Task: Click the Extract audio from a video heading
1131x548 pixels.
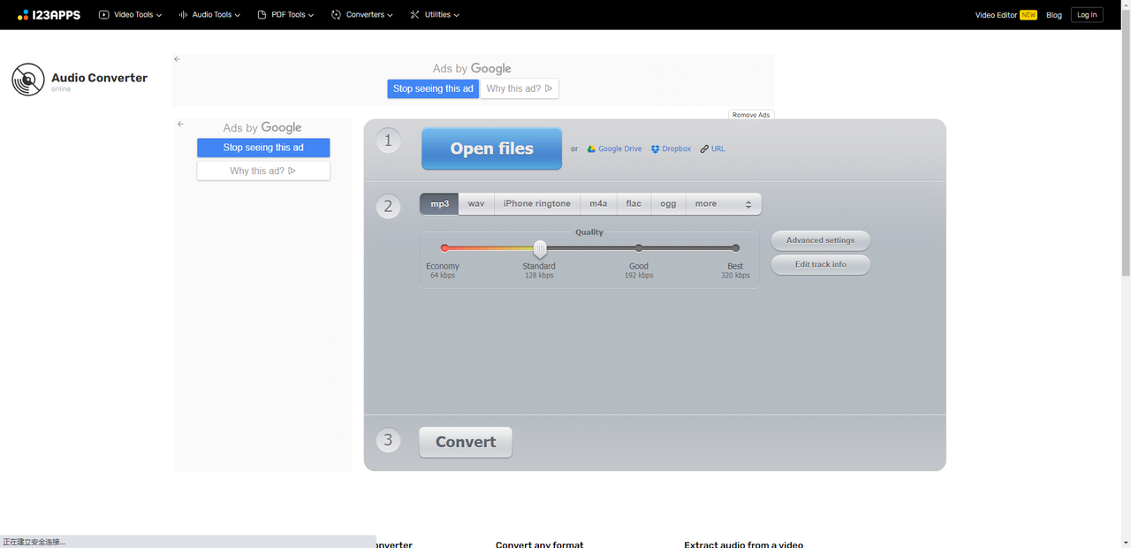Action: pos(744,544)
